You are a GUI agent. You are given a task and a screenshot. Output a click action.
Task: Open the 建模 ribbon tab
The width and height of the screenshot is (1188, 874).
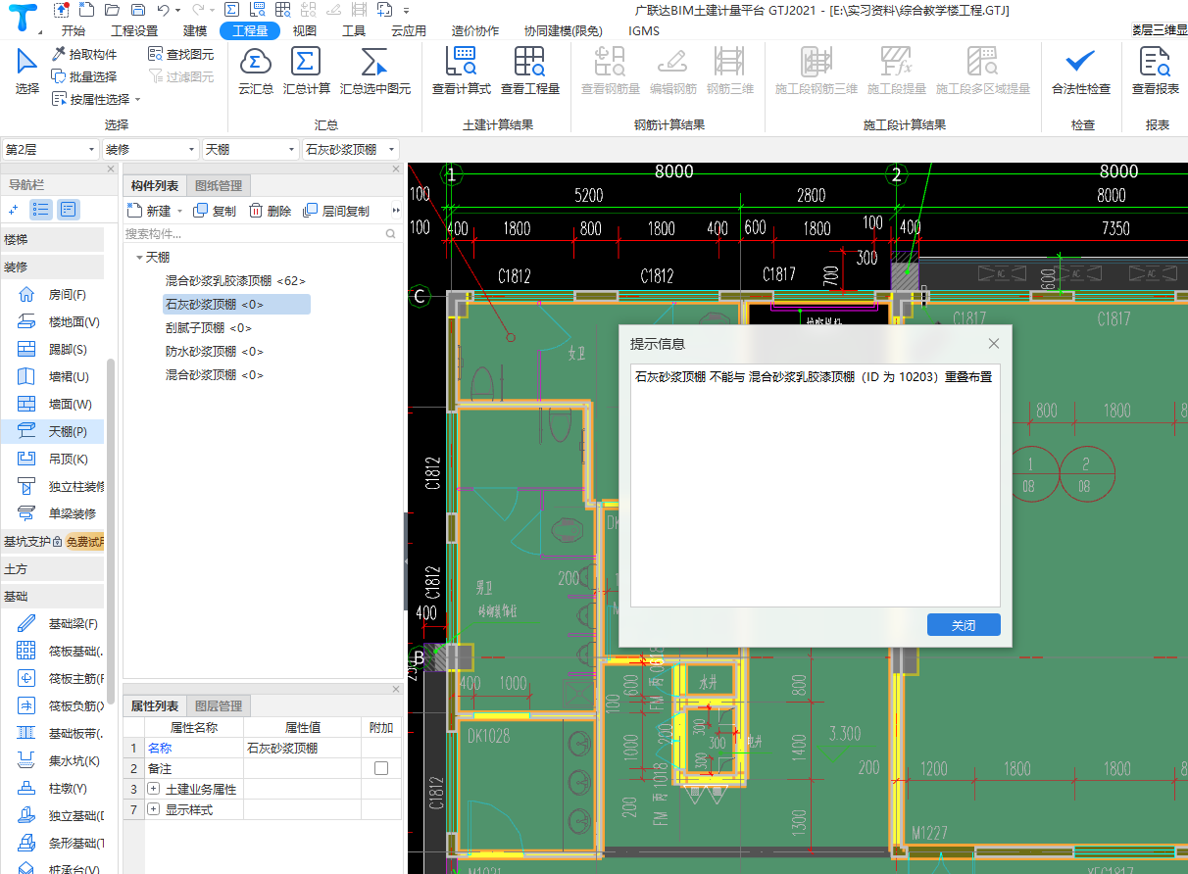195,30
